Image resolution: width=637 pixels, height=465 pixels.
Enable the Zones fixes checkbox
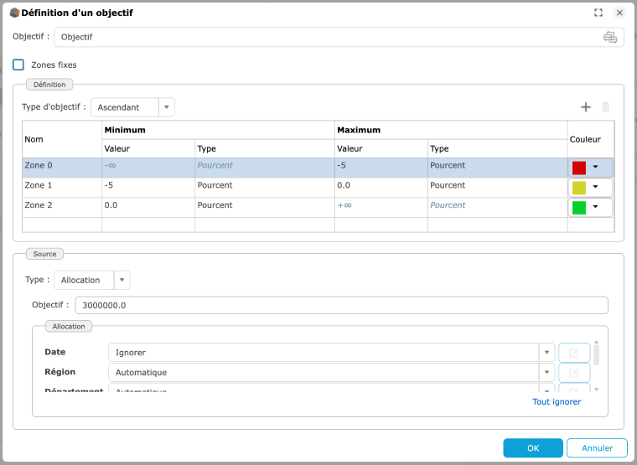(18, 65)
